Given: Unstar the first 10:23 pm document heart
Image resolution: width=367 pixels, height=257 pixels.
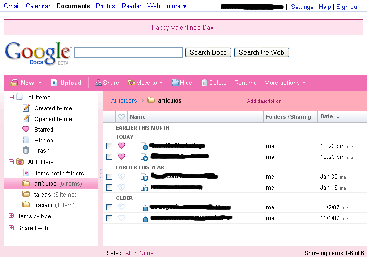Looking at the screenshot, I should pos(121,146).
